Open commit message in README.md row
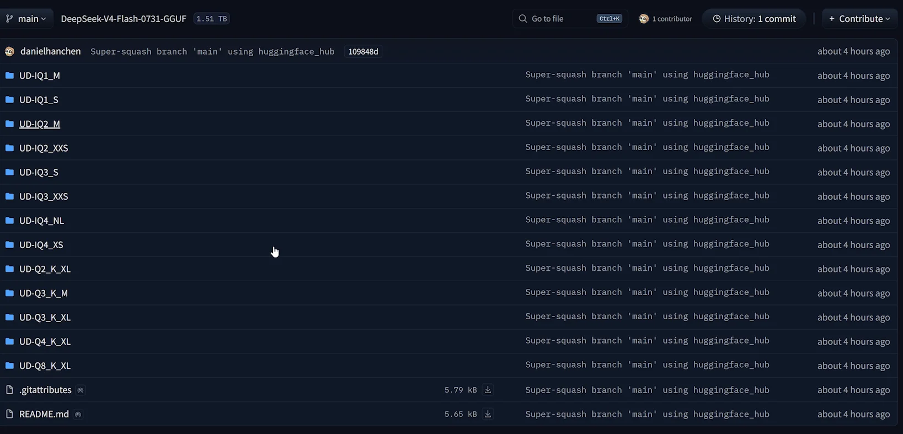 click(x=647, y=414)
